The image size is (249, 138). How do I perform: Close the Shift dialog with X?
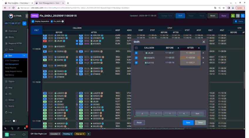pos(204,42)
